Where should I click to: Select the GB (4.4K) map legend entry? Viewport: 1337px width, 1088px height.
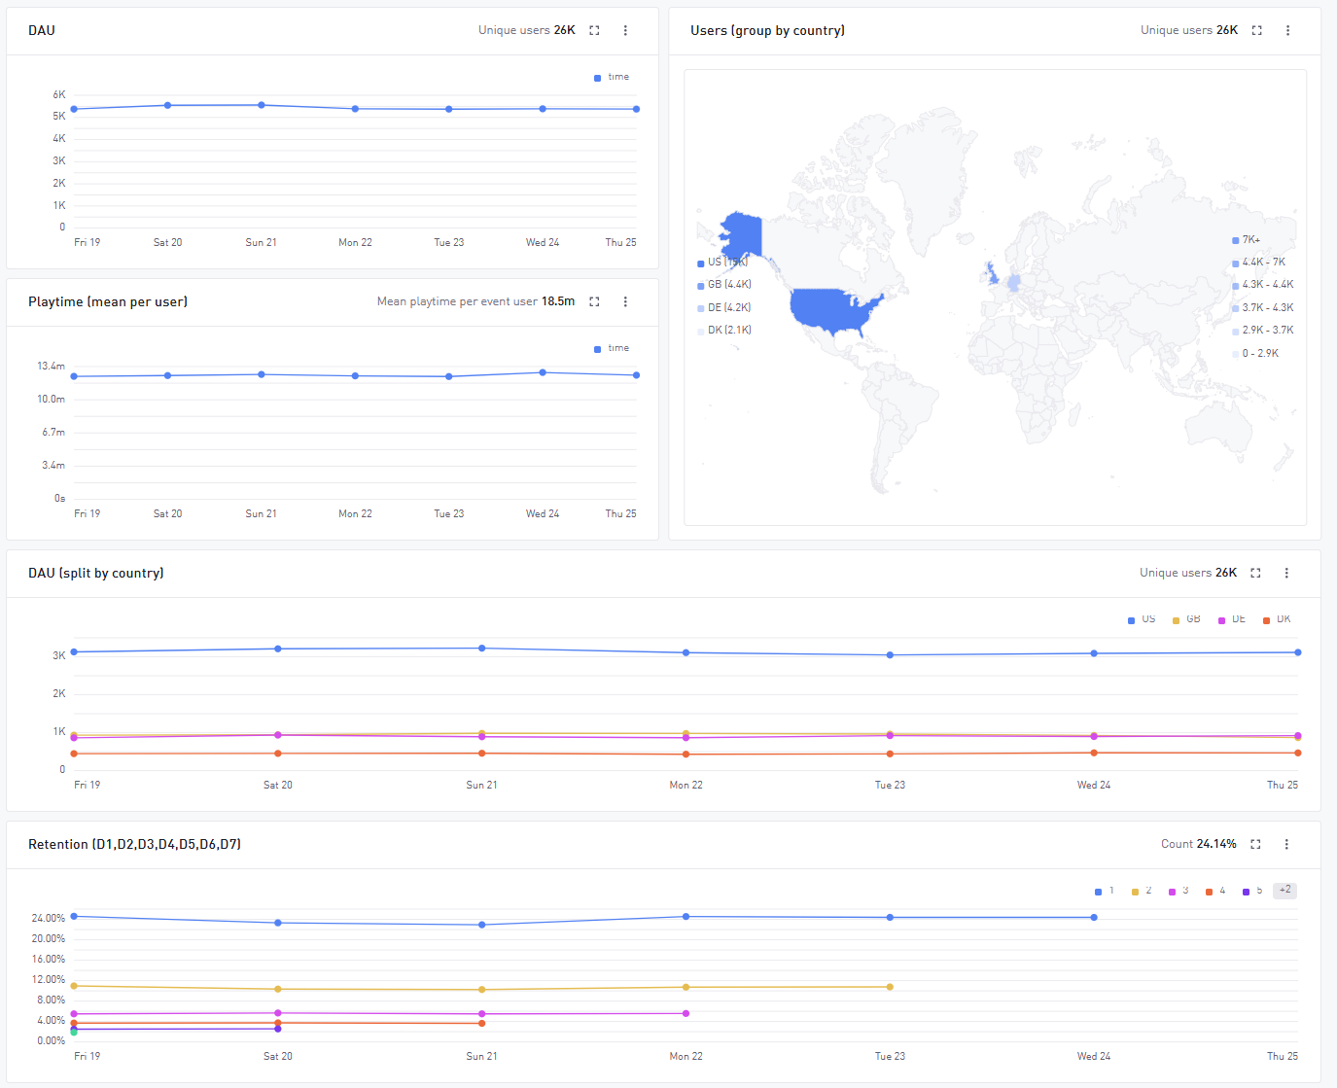tap(725, 285)
